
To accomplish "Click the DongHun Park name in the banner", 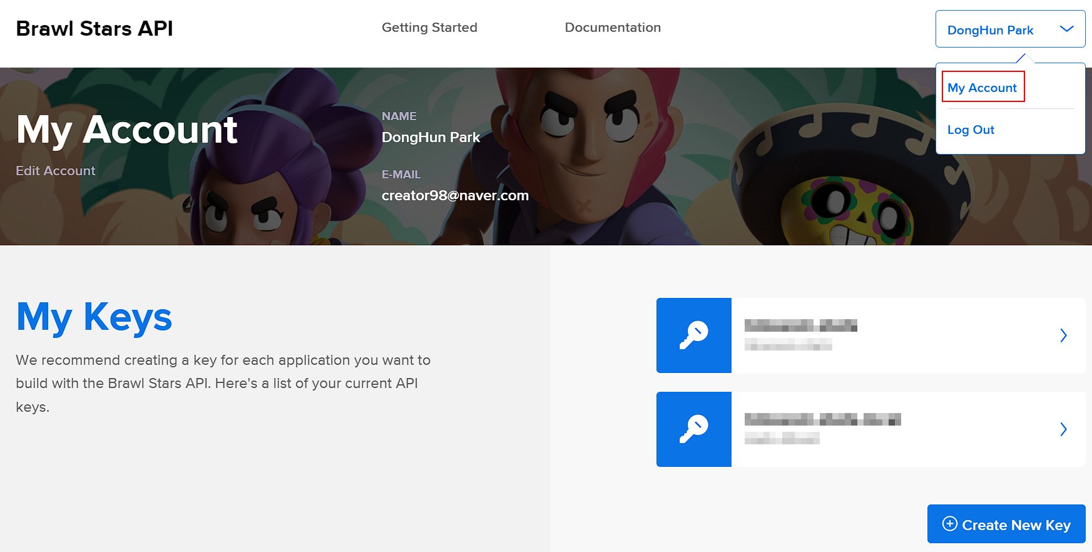I will point(431,138).
